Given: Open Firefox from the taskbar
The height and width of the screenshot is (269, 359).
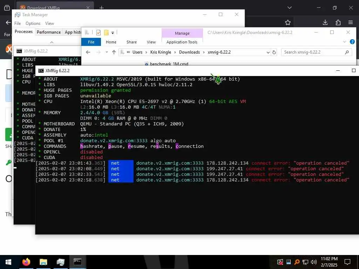Looking at the screenshot, I should pos(26,262).
